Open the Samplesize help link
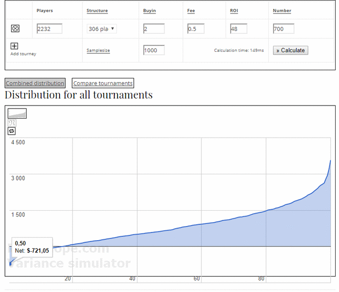The height and width of the screenshot is (292, 339). point(98,50)
